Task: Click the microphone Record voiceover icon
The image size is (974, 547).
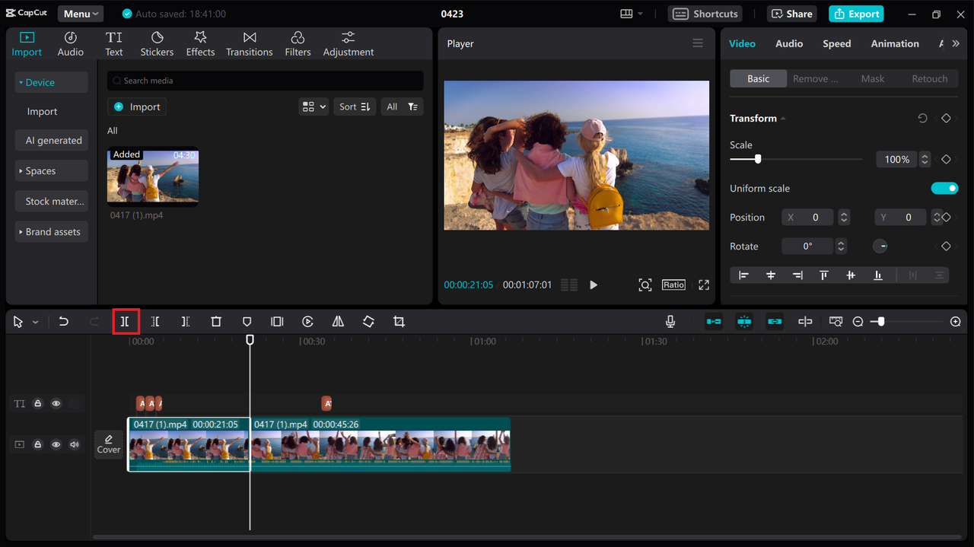Action: (670, 322)
